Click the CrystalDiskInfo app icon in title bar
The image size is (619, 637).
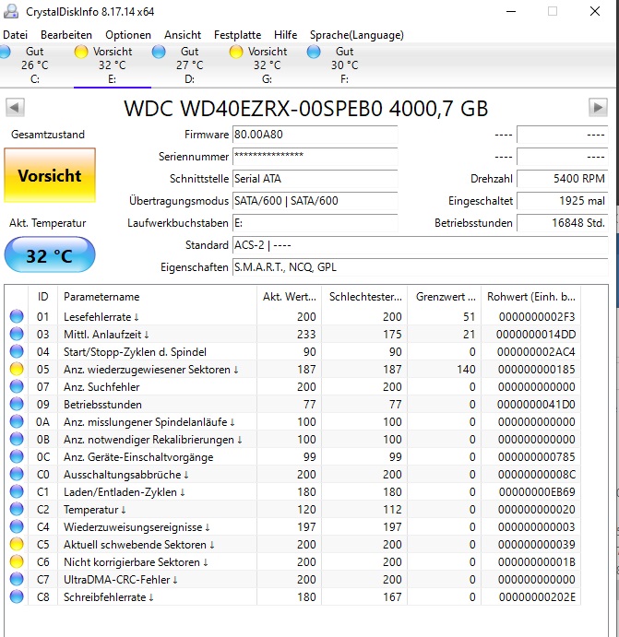[11, 11]
